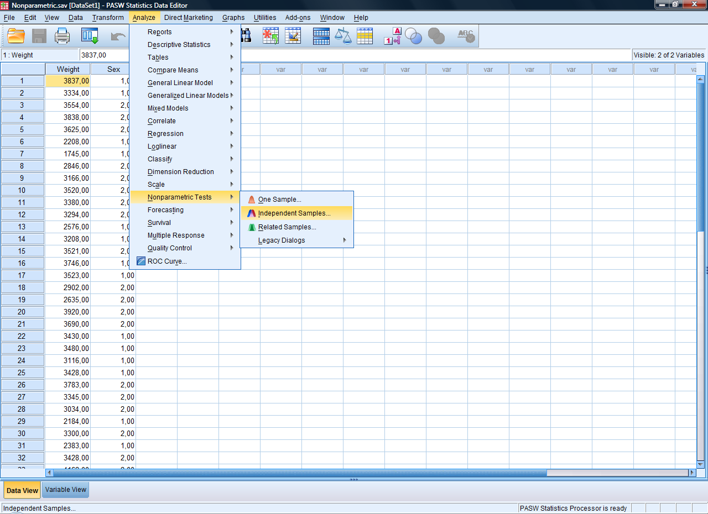Expand the Multiple Response submenu
Screen dimensions: 708x514
[x=185, y=235]
